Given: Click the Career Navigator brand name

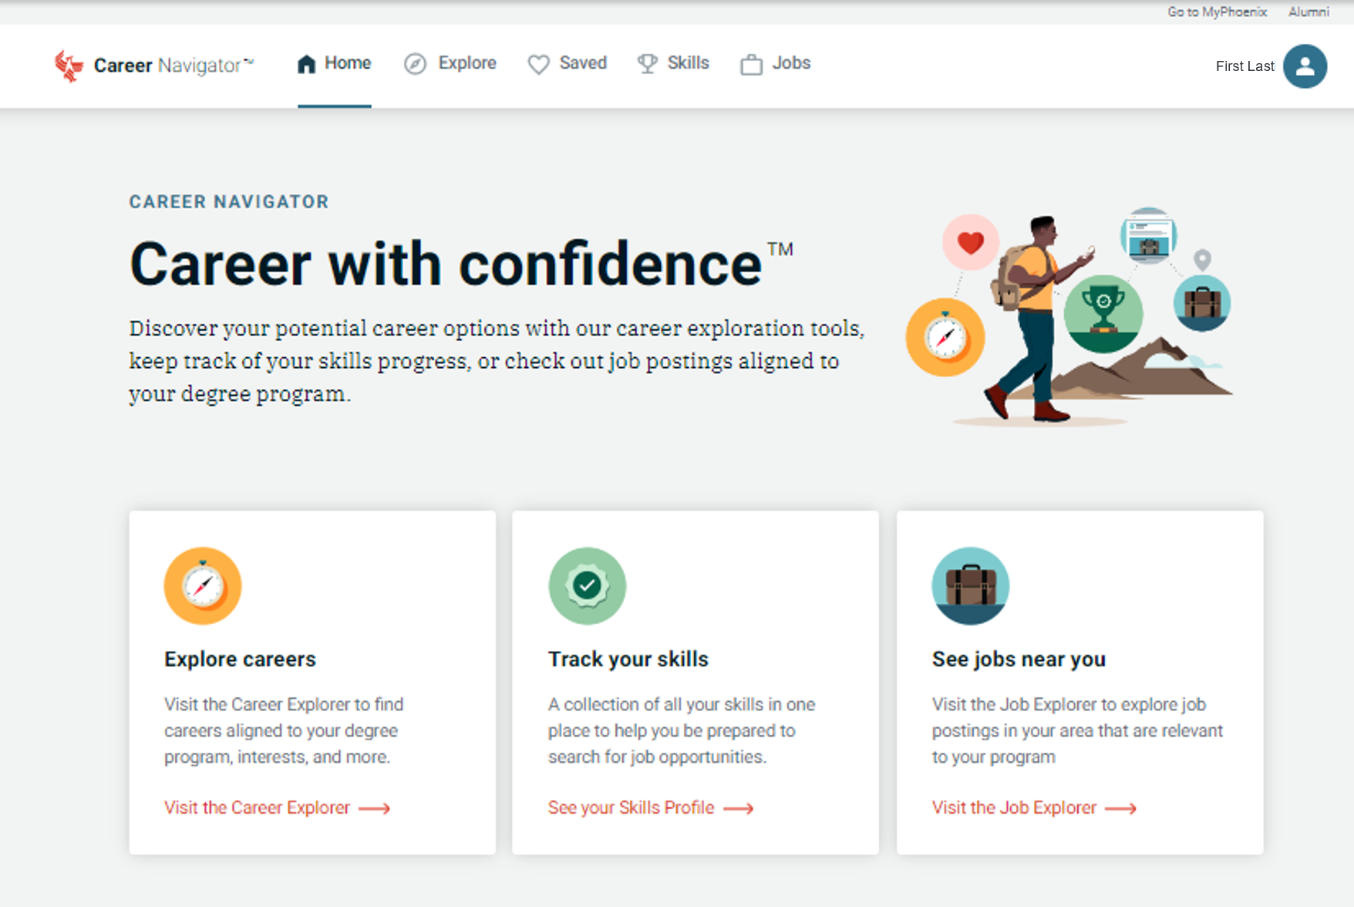Looking at the screenshot, I should point(173,66).
